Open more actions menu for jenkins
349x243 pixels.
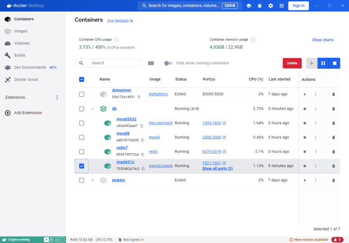[x=316, y=180]
